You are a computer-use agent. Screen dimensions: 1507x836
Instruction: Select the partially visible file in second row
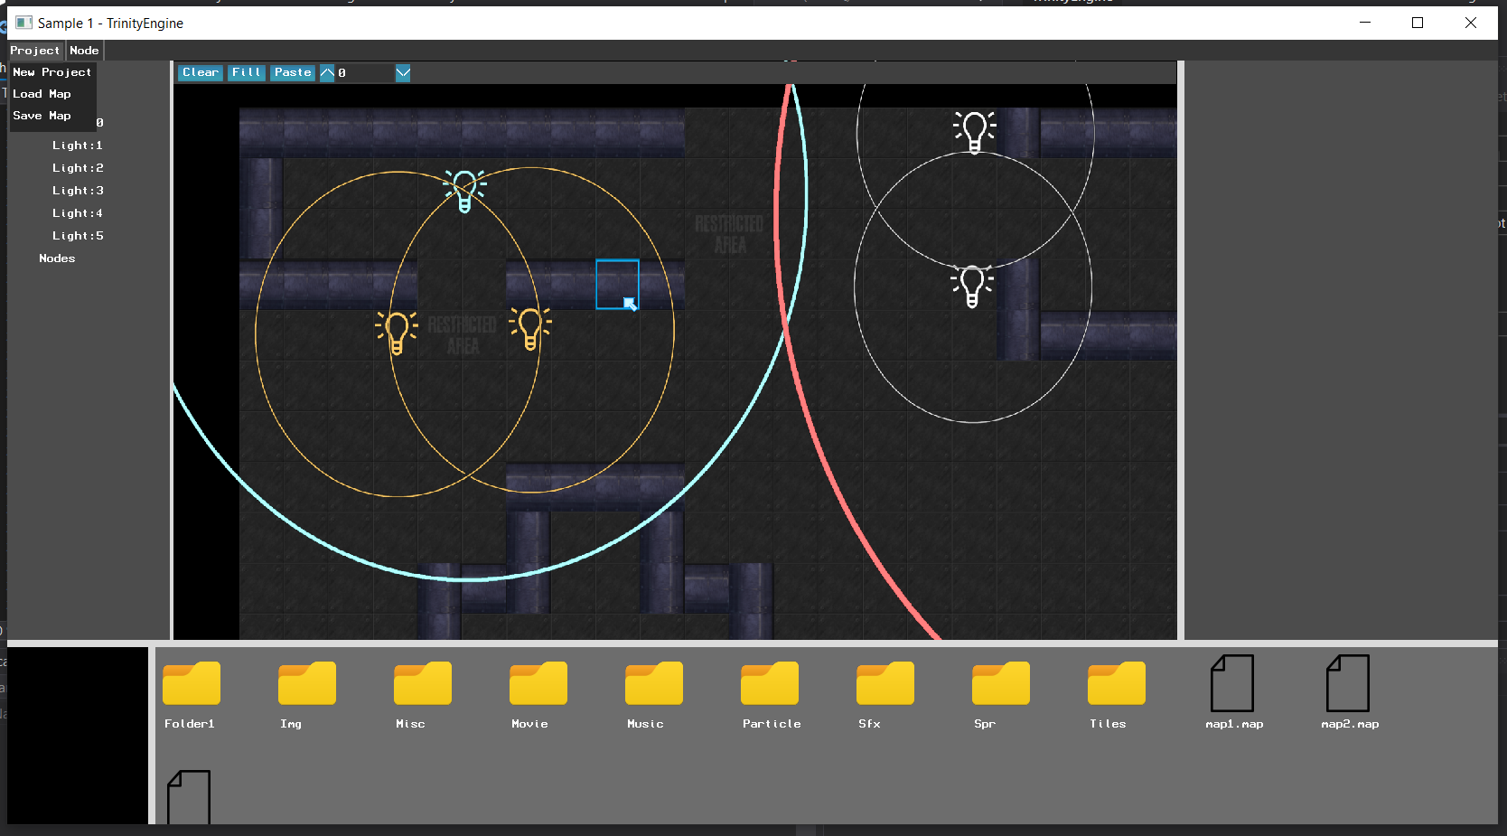click(x=189, y=796)
